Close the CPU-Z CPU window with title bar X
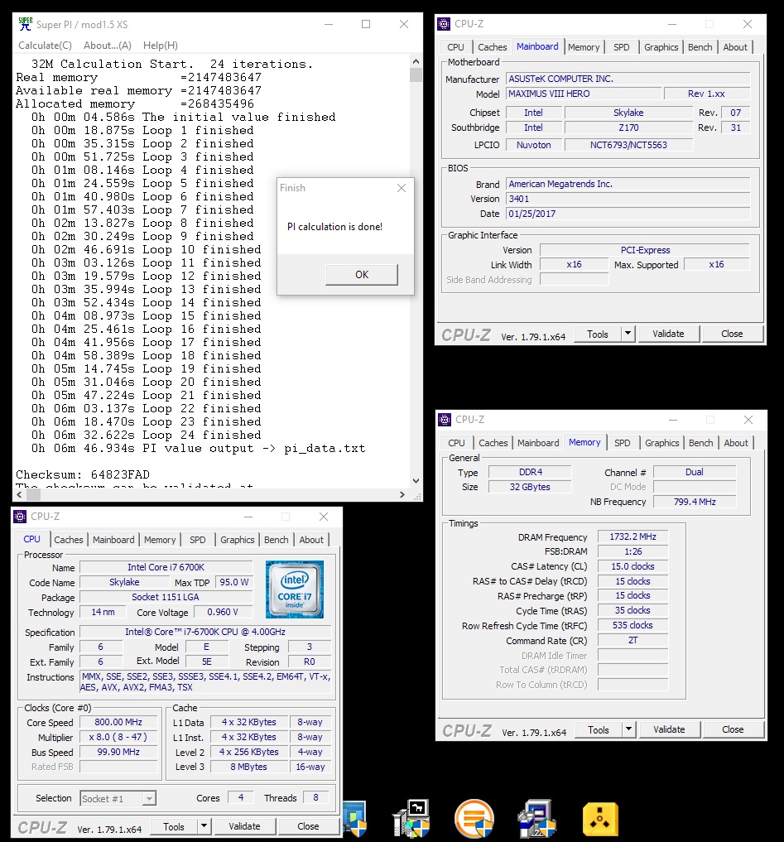The height and width of the screenshot is (842, 784). (x=323, y=517)
